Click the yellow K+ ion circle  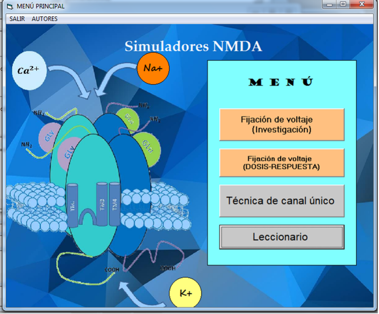[x=185, y=293]
